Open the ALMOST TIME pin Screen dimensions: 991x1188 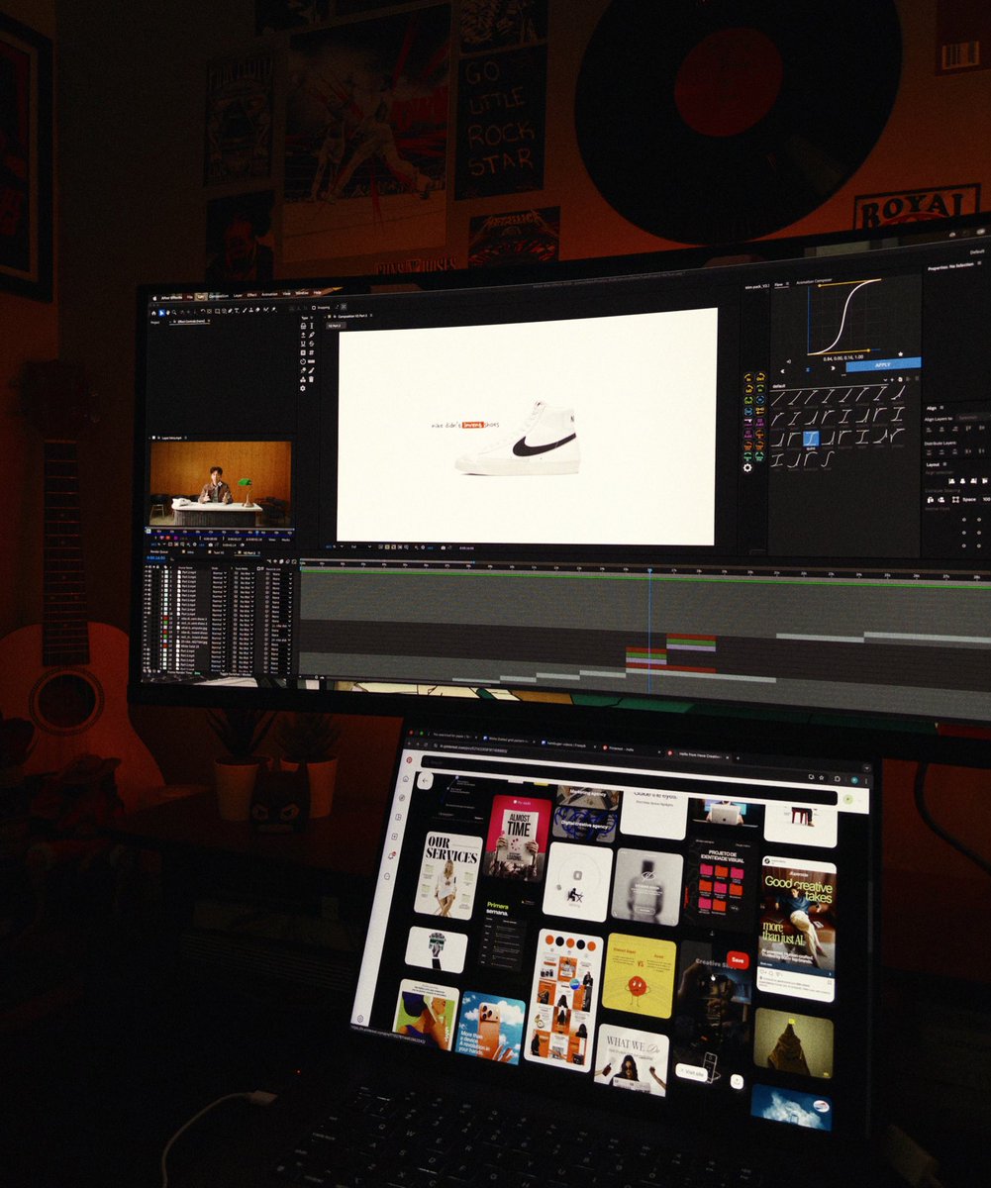click(519, 839)
